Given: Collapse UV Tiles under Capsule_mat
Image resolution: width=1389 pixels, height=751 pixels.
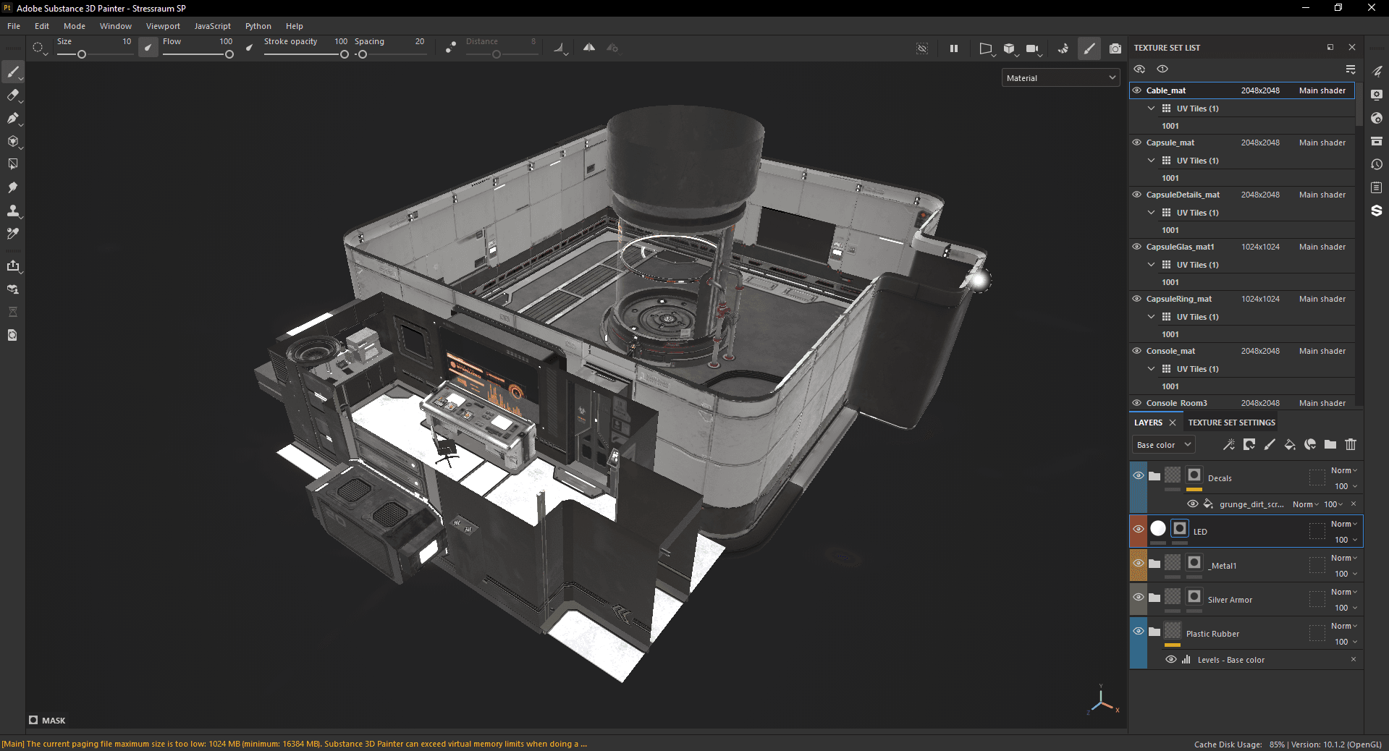Looking at the screenshot, I should pos(1151,161).
